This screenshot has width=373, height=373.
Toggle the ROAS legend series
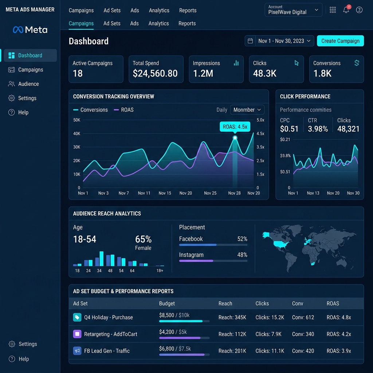(124, 110)
